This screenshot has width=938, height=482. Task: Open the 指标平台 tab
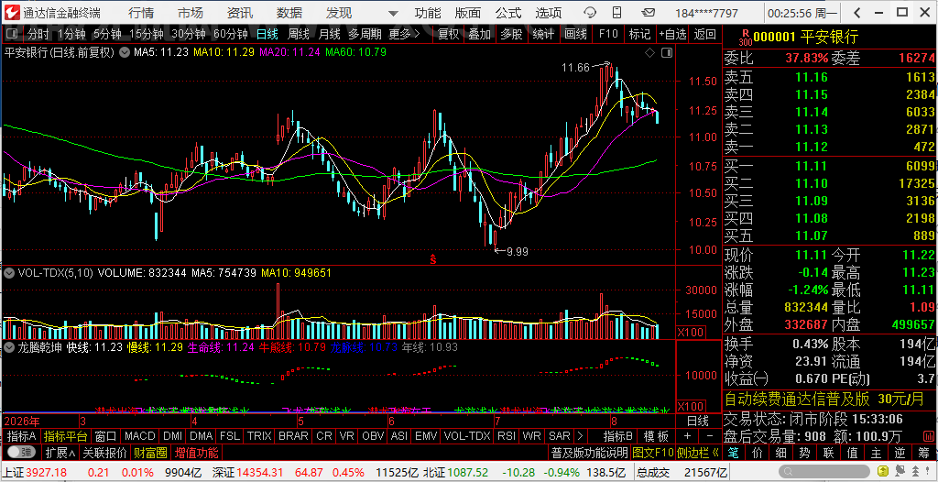[x=66, y=436]
